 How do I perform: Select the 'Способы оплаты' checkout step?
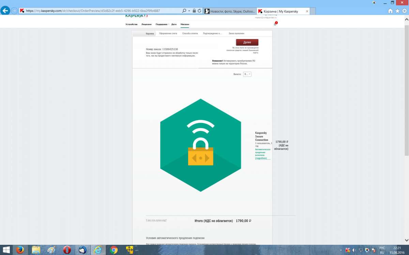pyautogui.click(x=190, y=33)
